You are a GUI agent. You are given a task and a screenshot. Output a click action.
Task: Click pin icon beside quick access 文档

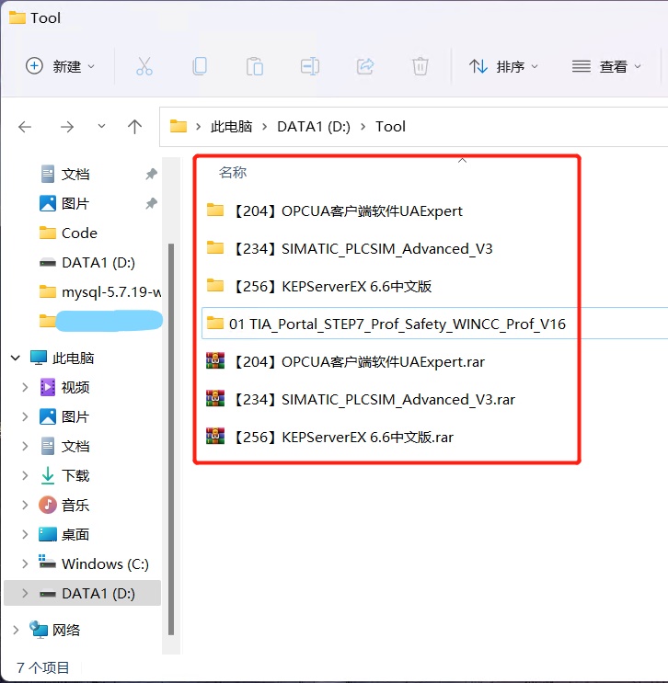click(x=151, y=175)
